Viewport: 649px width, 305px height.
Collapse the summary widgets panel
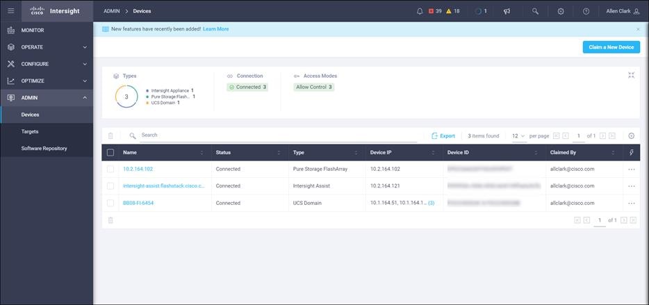631,75
